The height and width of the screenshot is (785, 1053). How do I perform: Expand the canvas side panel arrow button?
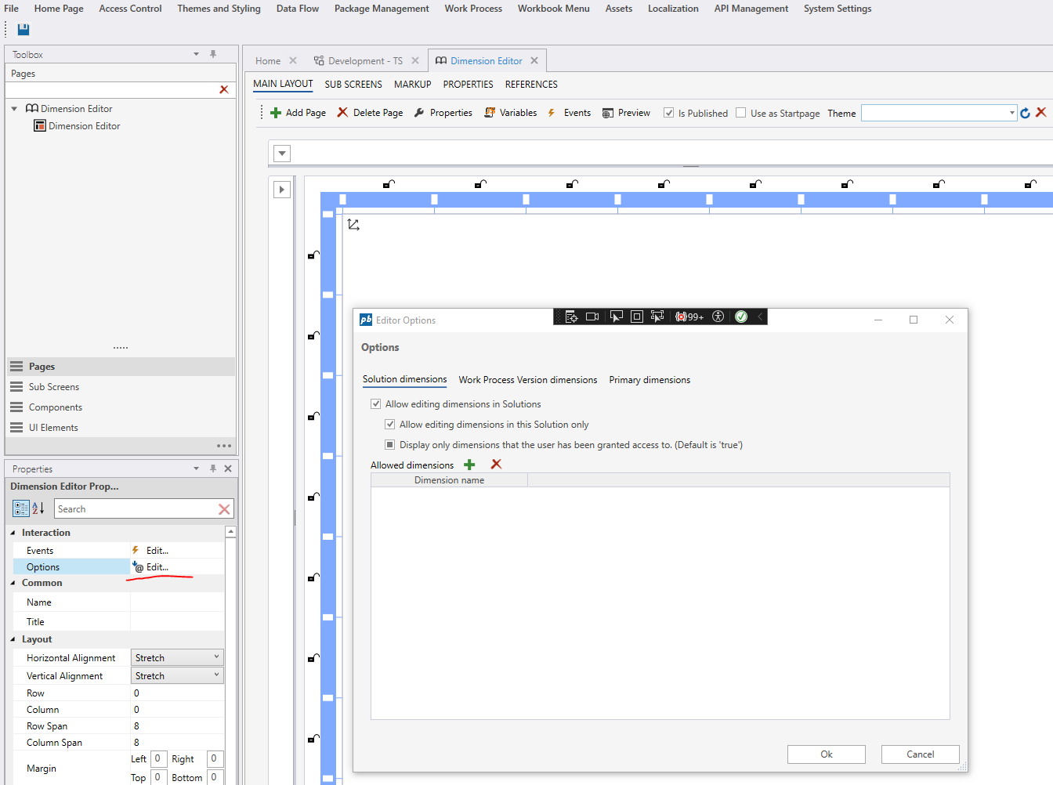(x=282, y=190)
